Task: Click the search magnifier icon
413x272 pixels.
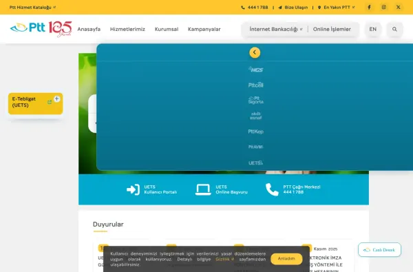Action: [394, 29]
